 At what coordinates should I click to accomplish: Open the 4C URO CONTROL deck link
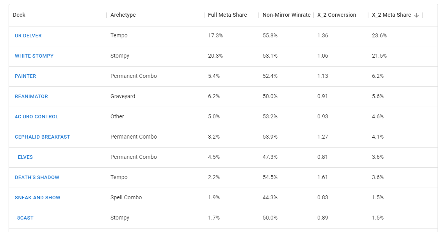(36, 117)
